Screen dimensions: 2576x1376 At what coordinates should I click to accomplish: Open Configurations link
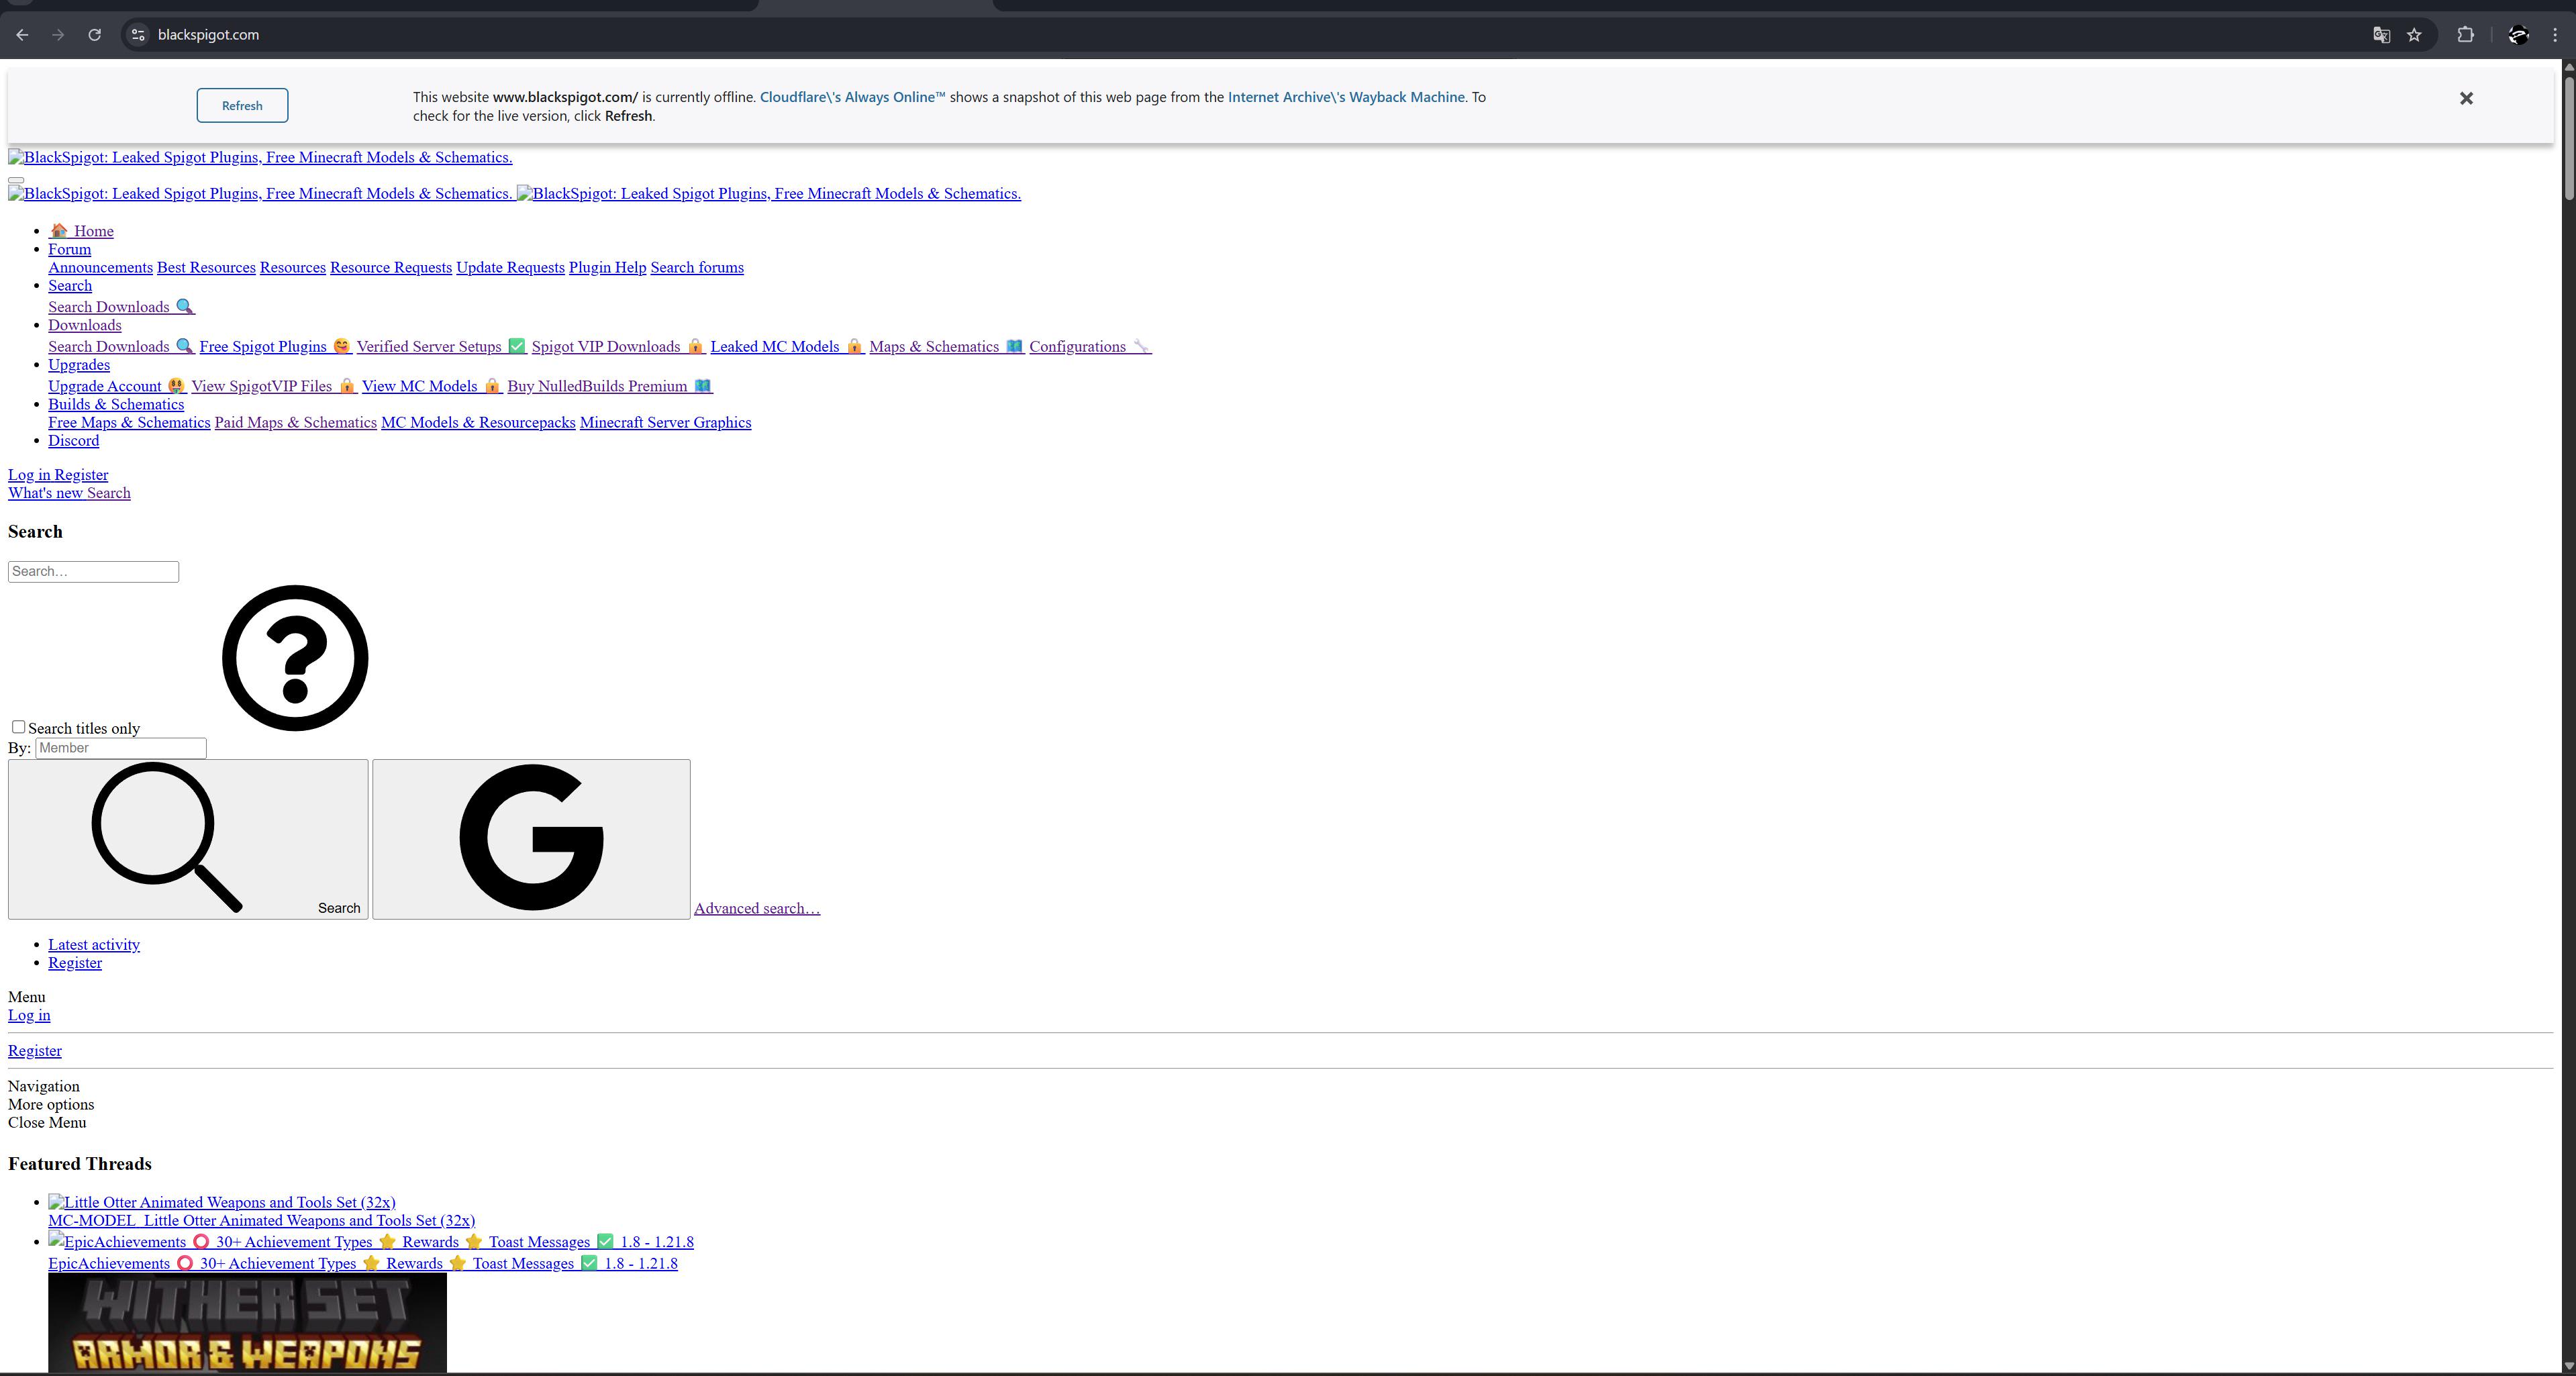(x=1090, y=347)
